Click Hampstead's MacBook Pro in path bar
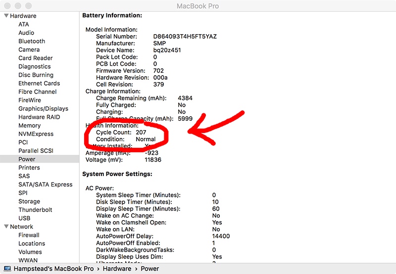This screenshot has height=274, width=396. pyautogui.click(x=53, y=269)
